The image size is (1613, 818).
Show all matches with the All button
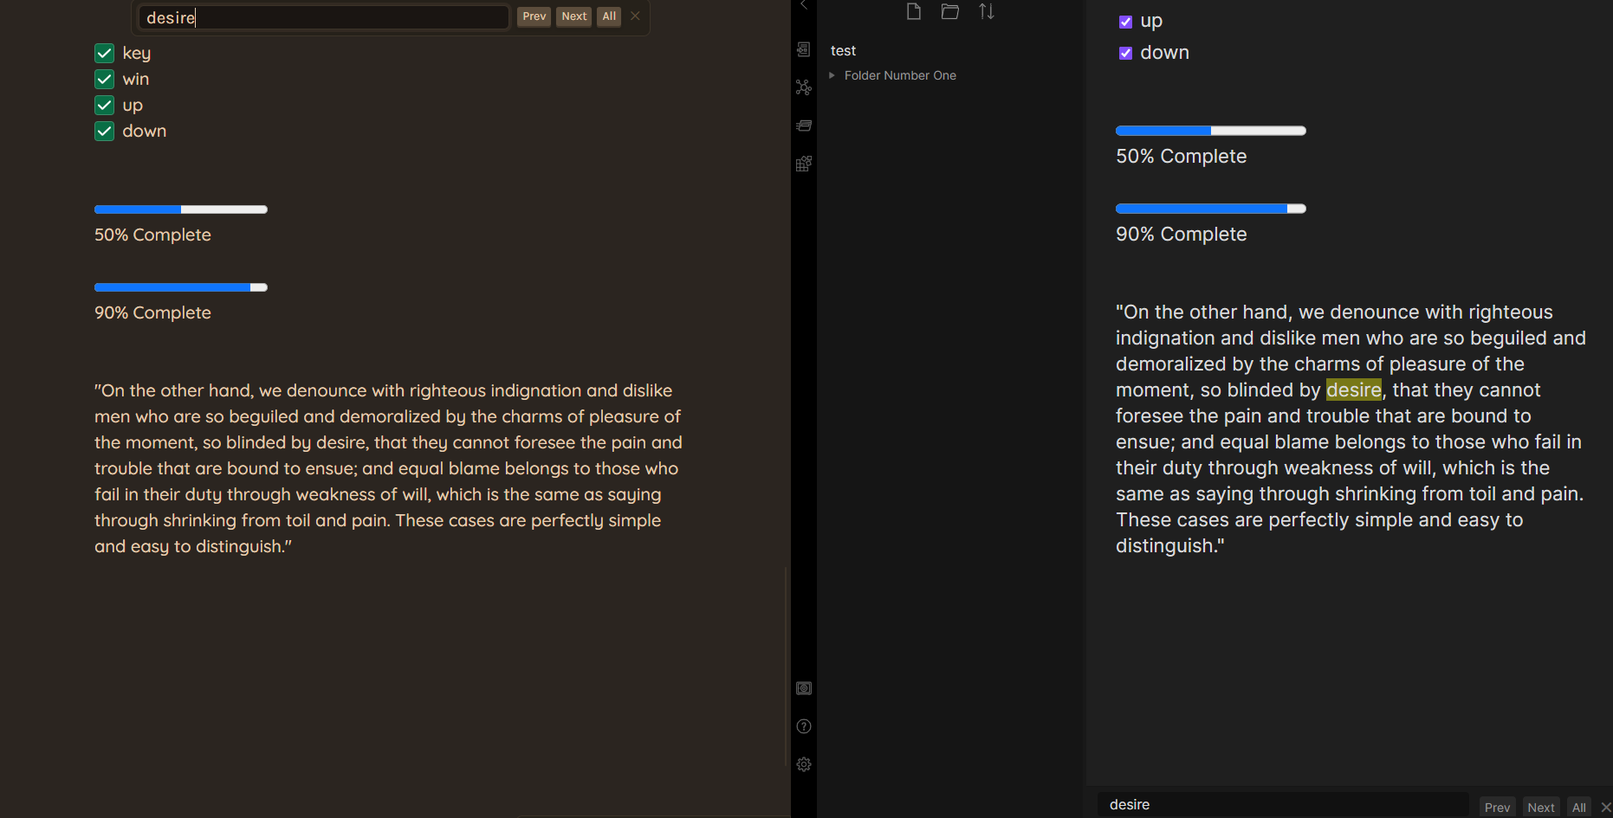[608, 16]
